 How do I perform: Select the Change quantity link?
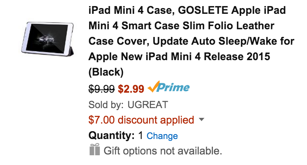click(x=162, y=136)
